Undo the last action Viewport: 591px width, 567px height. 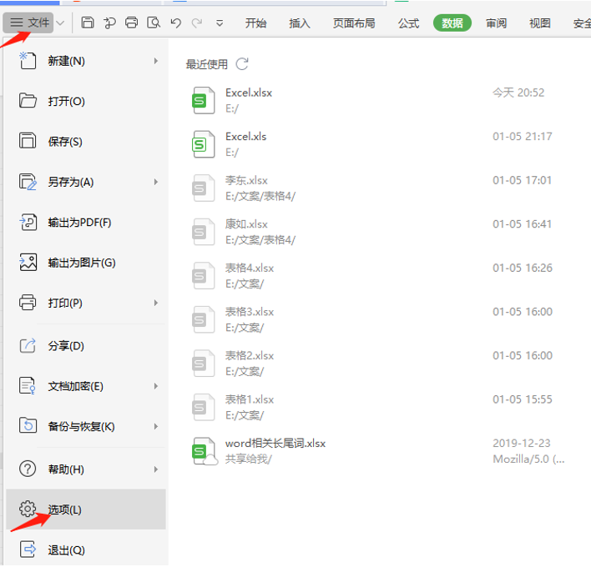tap(175, 23)
